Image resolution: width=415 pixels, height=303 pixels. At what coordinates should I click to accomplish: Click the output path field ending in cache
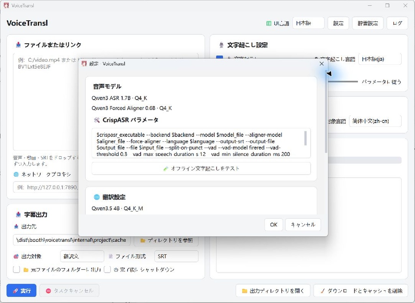[x=72, y=240]
